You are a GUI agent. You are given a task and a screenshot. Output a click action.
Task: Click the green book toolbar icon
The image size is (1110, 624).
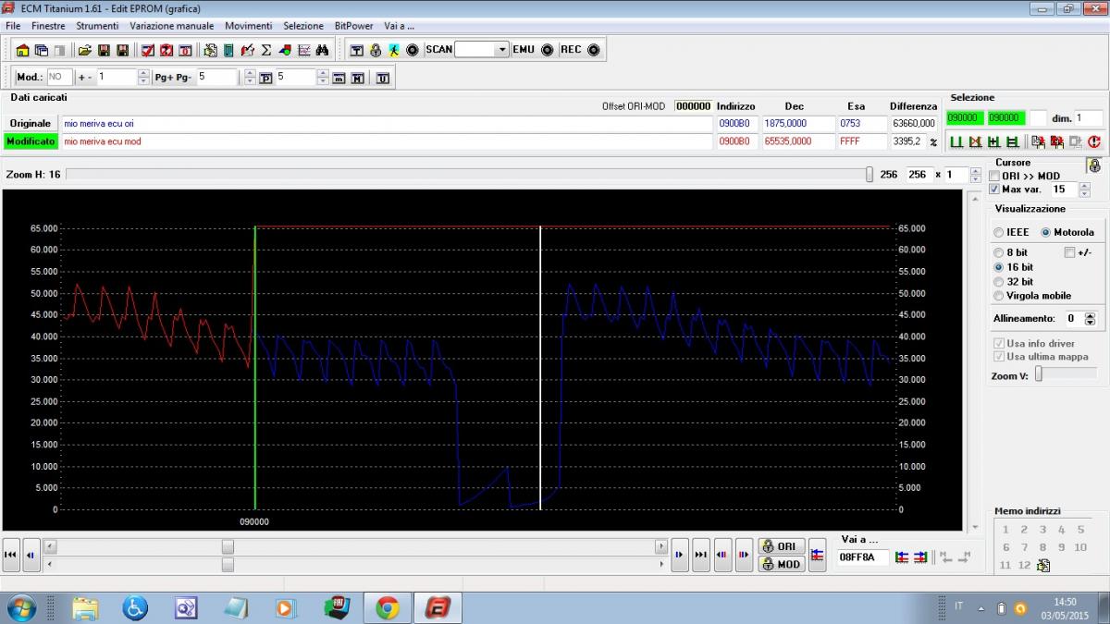(x=228, y=50)
